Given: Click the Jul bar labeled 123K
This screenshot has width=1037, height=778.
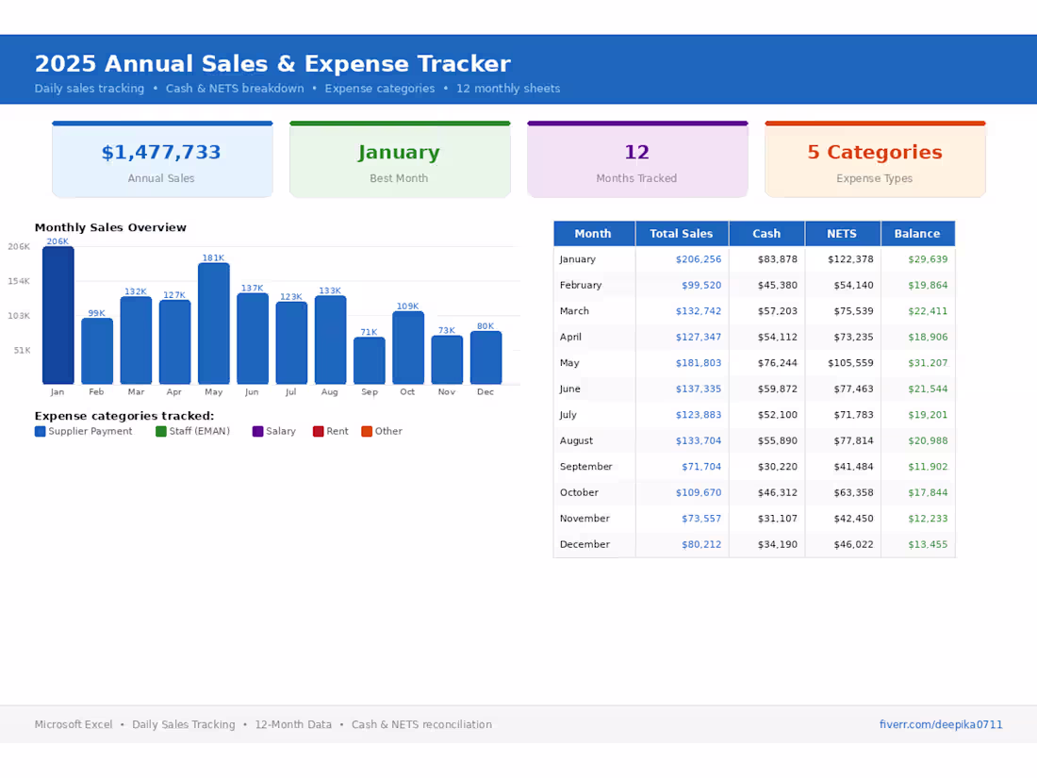Looking at the screenshot, I should point(291,342).
